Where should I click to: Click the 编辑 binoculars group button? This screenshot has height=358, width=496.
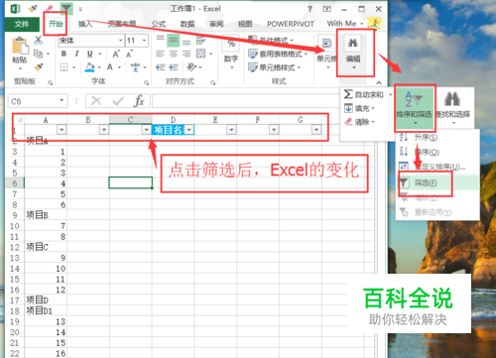tap(353, 53)
